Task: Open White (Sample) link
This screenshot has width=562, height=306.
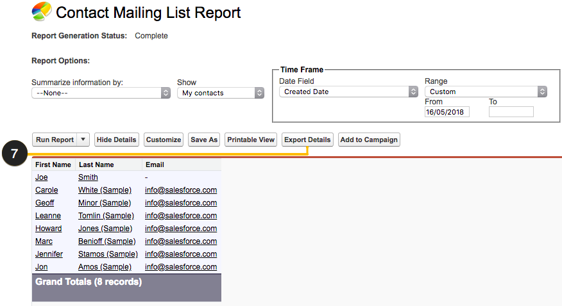Action: [x=105, y=190]
